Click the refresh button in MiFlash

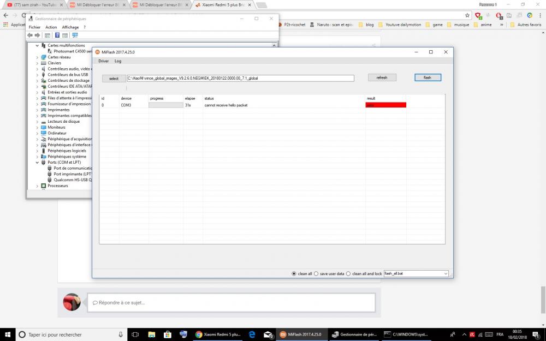382,77
